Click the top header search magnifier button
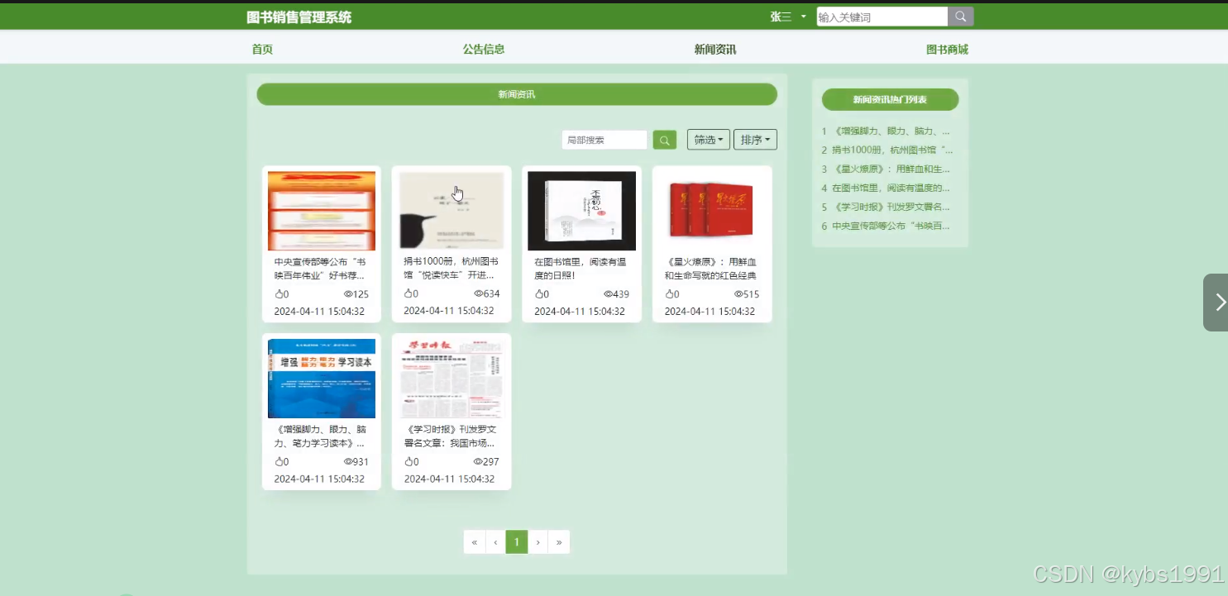The width and height of the screenshot is (1228, 596). point(960,17)
